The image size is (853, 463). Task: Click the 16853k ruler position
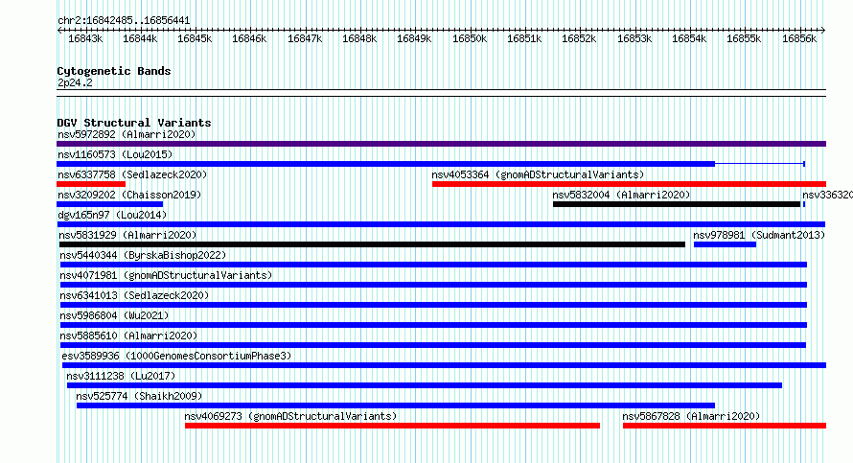(634, 38)
